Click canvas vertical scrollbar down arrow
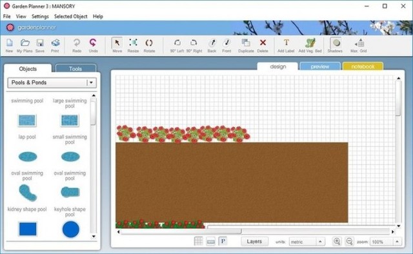The image size is (413, 254). [399, 226]
